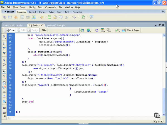Switch to the getBlogEntries.php tab
Screen dimensions: 167x125
click(57, 25)
